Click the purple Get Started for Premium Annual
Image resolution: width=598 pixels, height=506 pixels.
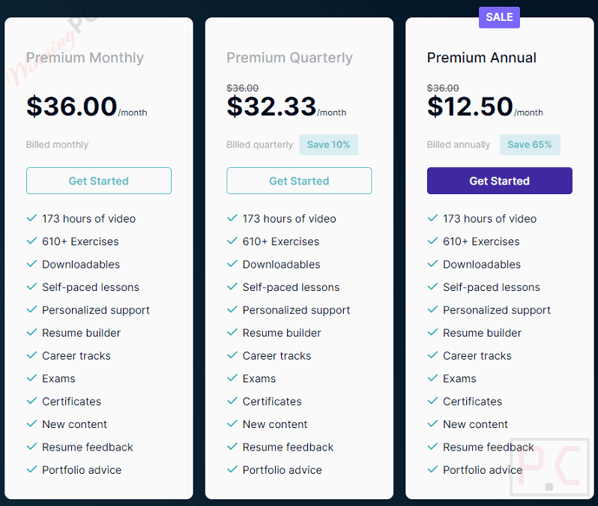point(500,181)
